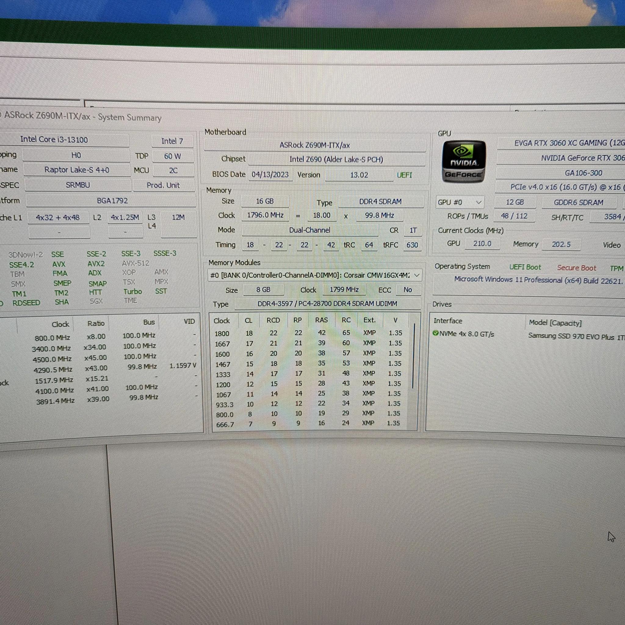
Task: Click the Prod. Unit field
Action: (163, 185)
